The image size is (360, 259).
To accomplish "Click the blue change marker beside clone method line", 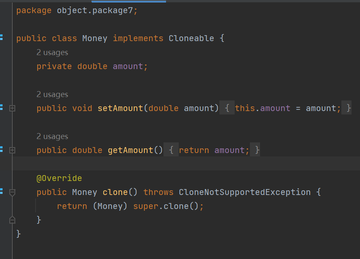I will [x=1, y=191].
